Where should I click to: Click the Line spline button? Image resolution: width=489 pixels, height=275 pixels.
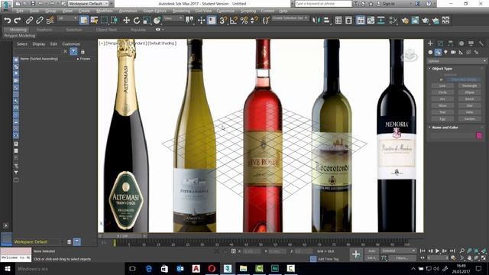pos(442,86)
